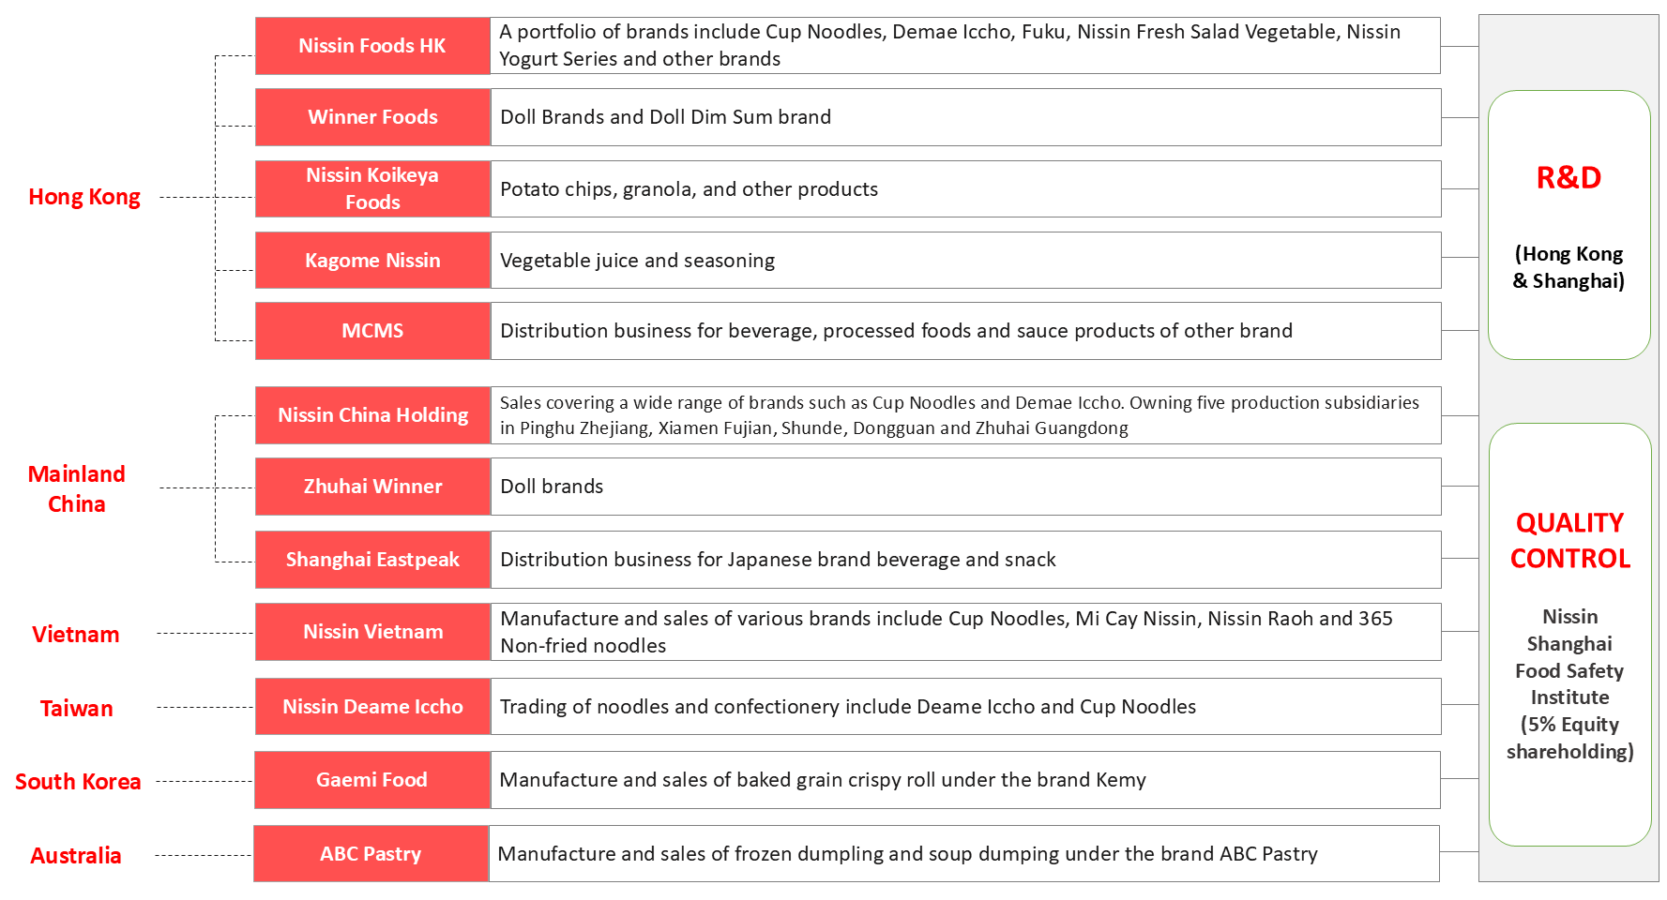Select the Australia region label

pyautogui.click(x=76, y=856)
